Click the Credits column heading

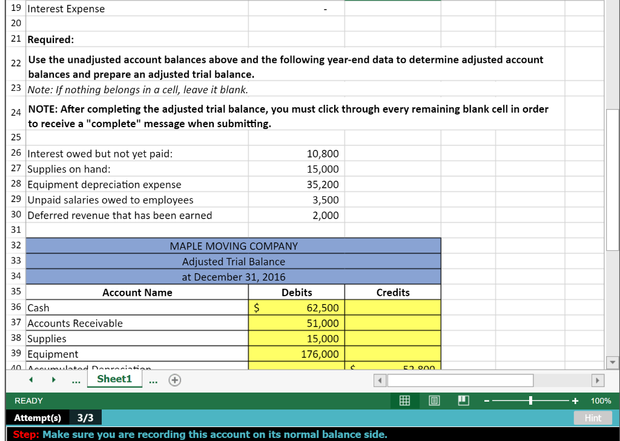click(392, 293)
